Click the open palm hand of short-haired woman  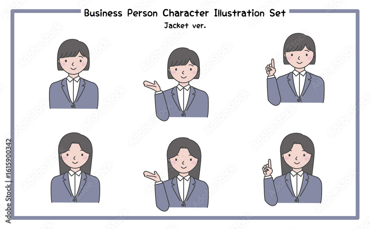tap(152, 86)
